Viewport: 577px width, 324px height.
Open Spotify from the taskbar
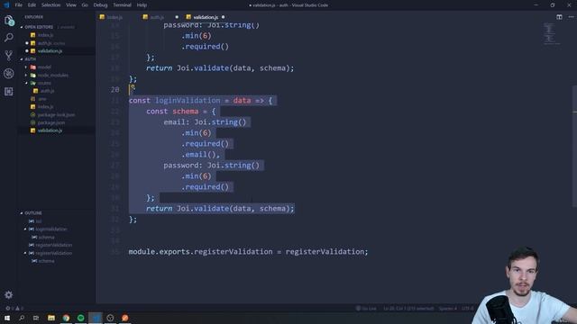[80, 318]
